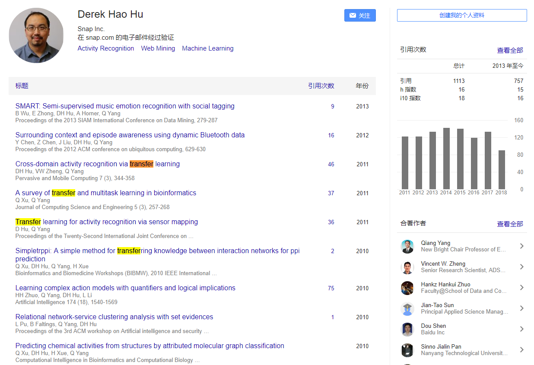
Task: Sort publications by the 引用次数 column header
Action: [x=321, y=86]
